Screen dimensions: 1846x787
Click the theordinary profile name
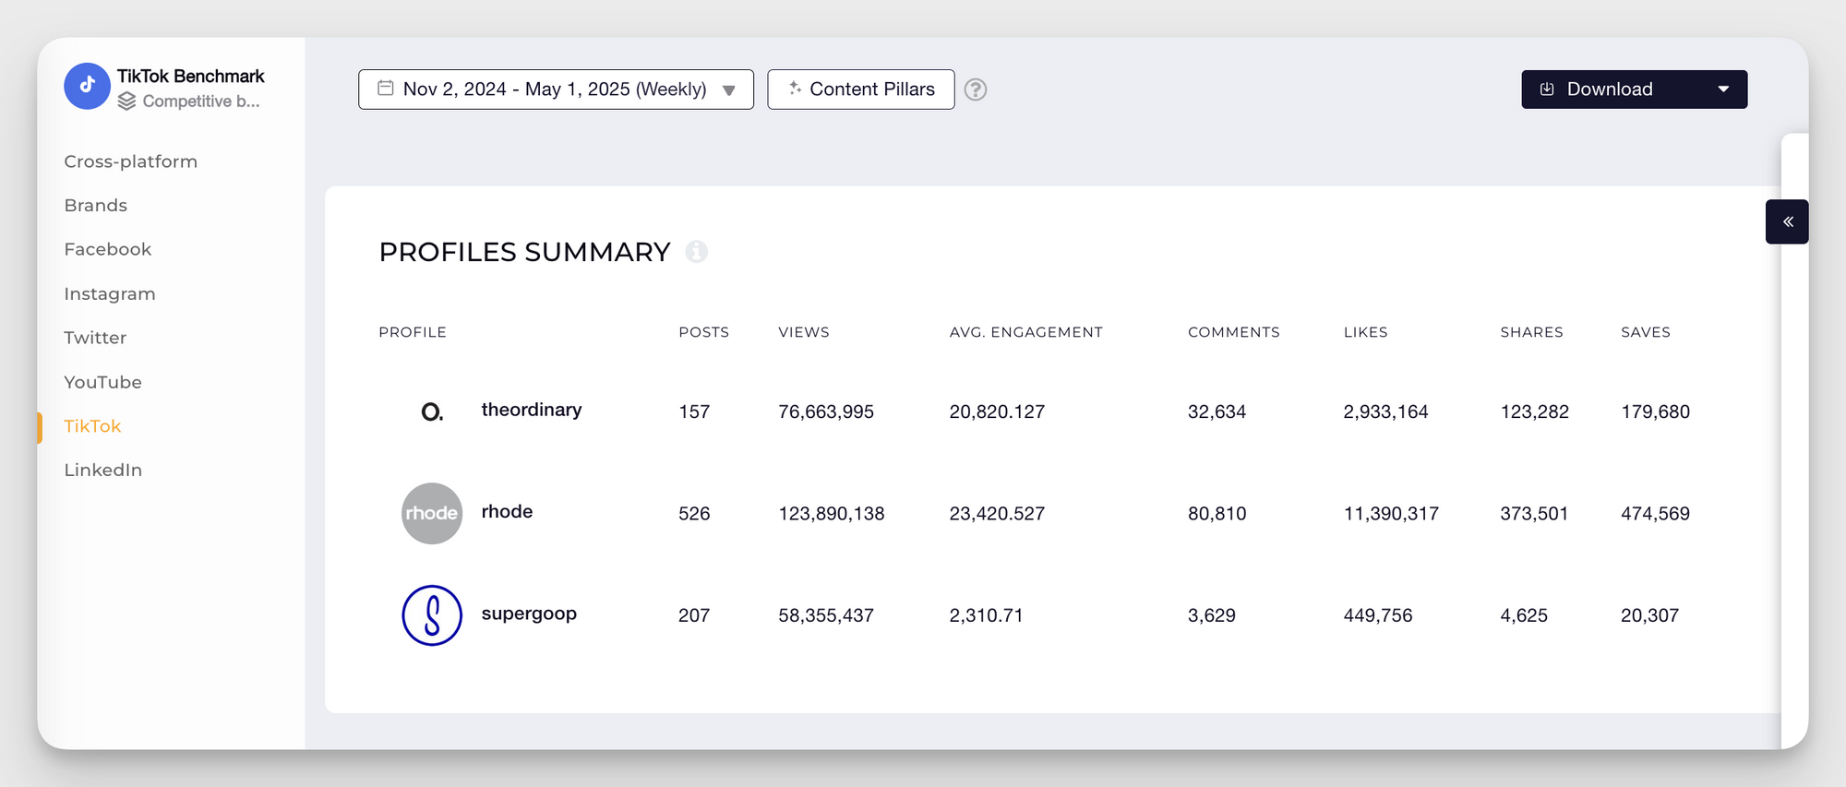pos(532,411)
